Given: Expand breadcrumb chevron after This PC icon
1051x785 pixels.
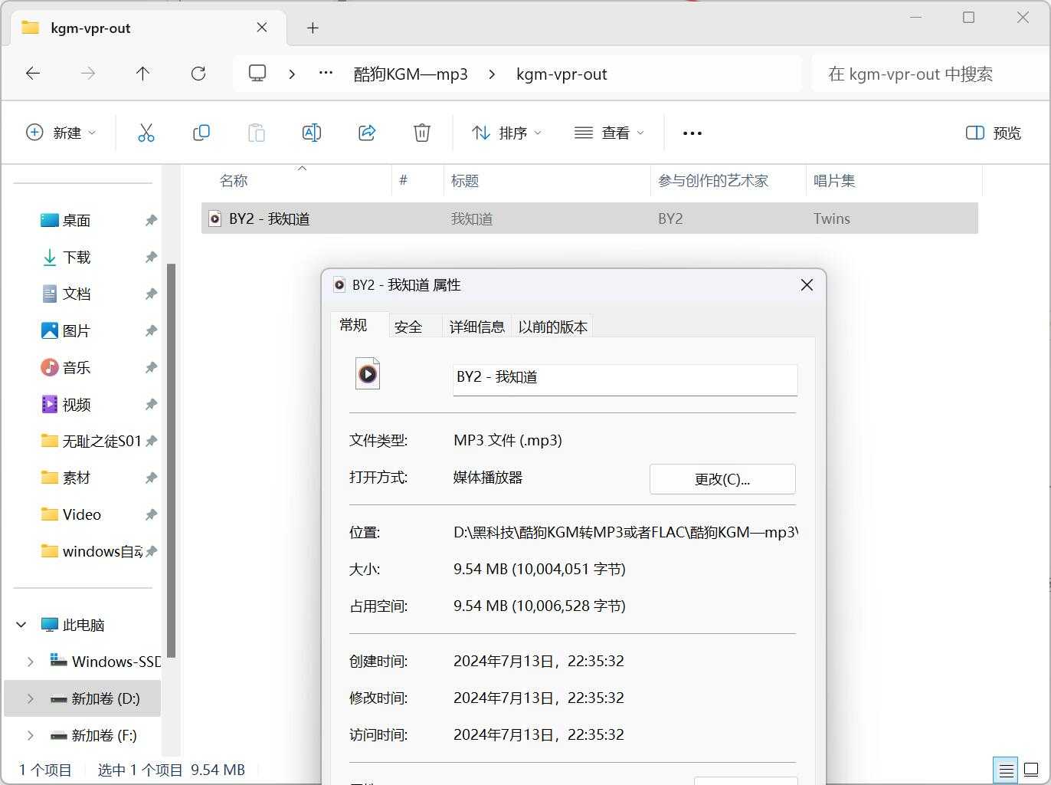Looking at the screenshot, I should pyautogui.click(x=292, y=74).
